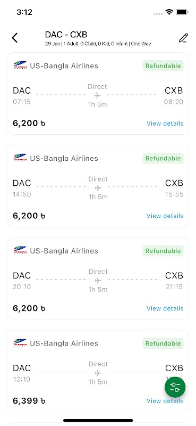
Task: View details of the 14:50 flight
Action: (165, 216)
